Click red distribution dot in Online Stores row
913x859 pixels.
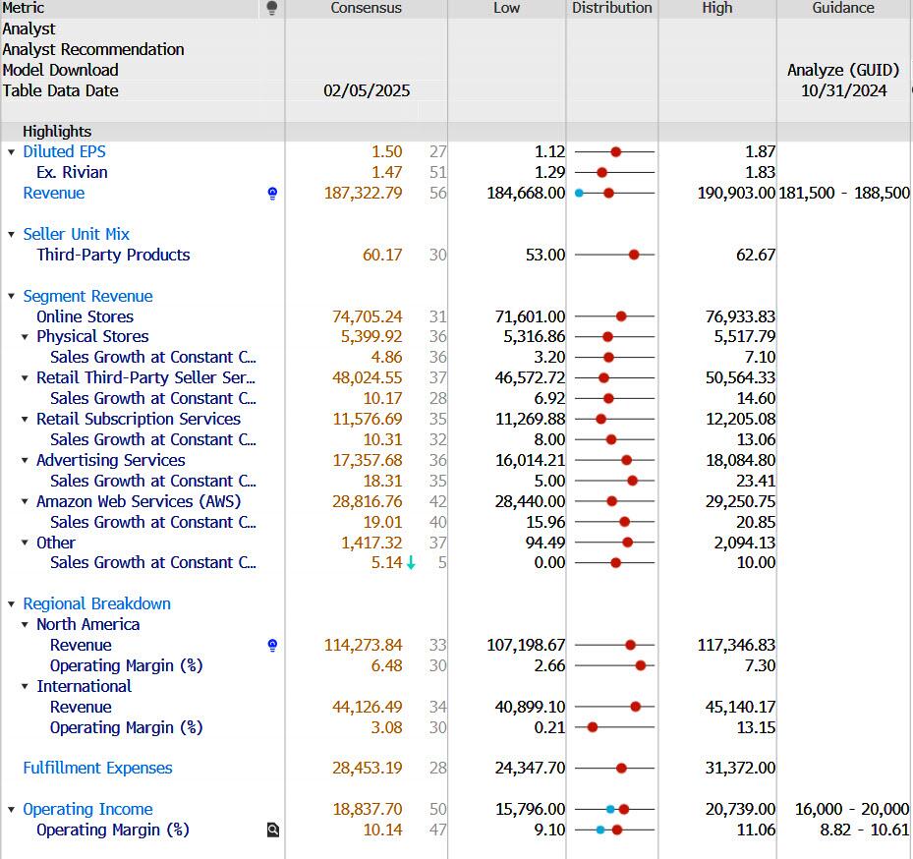coord(621,316)
